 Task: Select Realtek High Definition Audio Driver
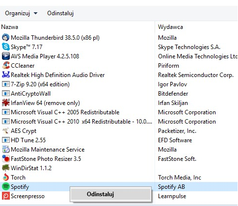[x=57, y=75]
